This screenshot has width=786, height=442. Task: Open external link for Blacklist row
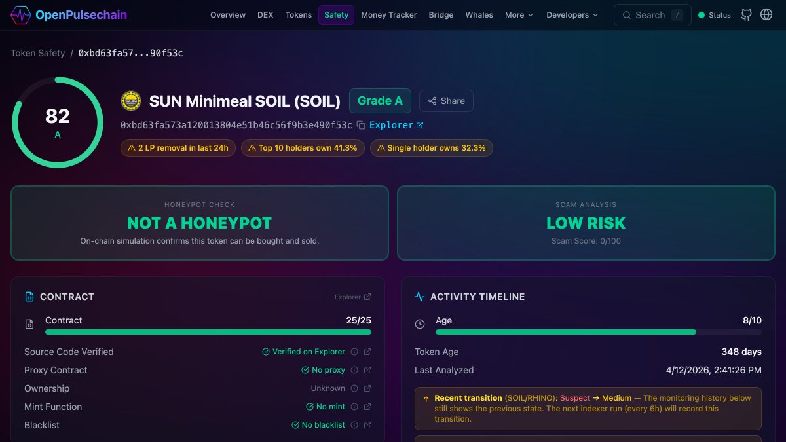(x=367, y=425)
